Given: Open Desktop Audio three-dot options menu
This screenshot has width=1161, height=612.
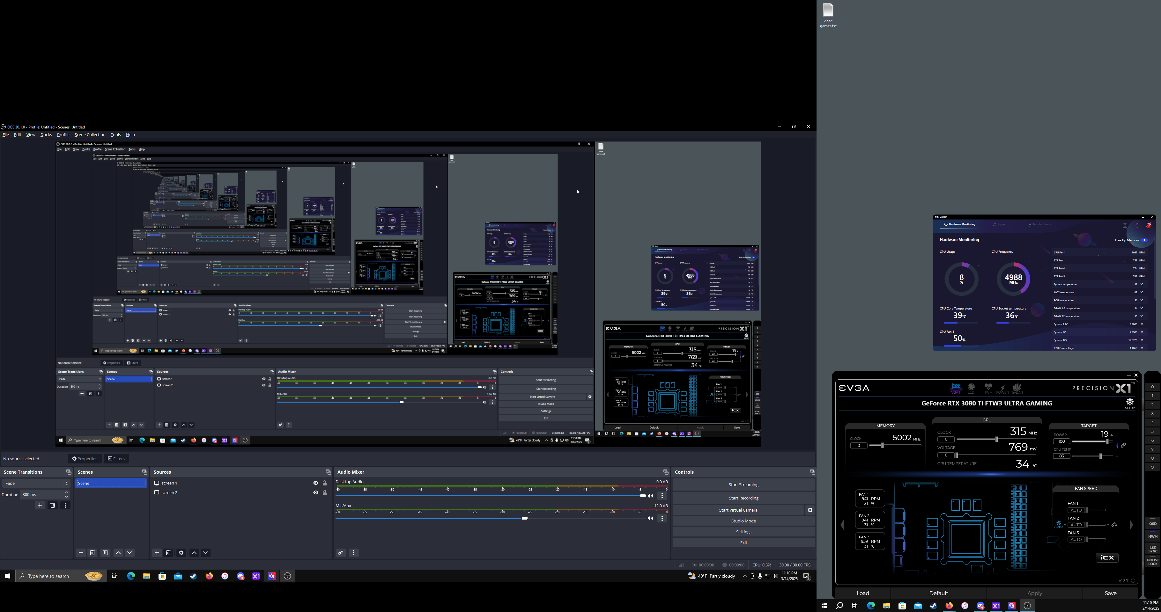Looking at the screenshot, I should [x=662, y=496].
